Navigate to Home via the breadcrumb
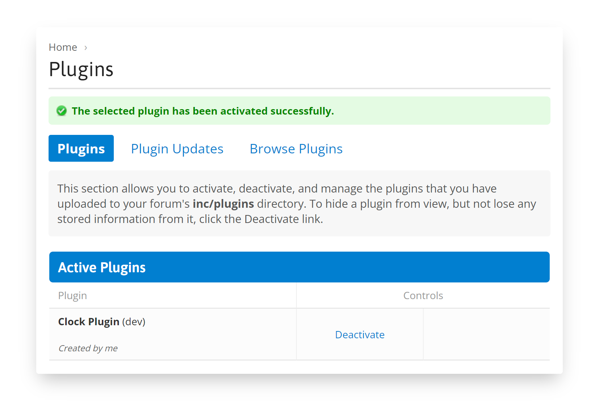Screen dimensions: 599x401 point(63,47)
